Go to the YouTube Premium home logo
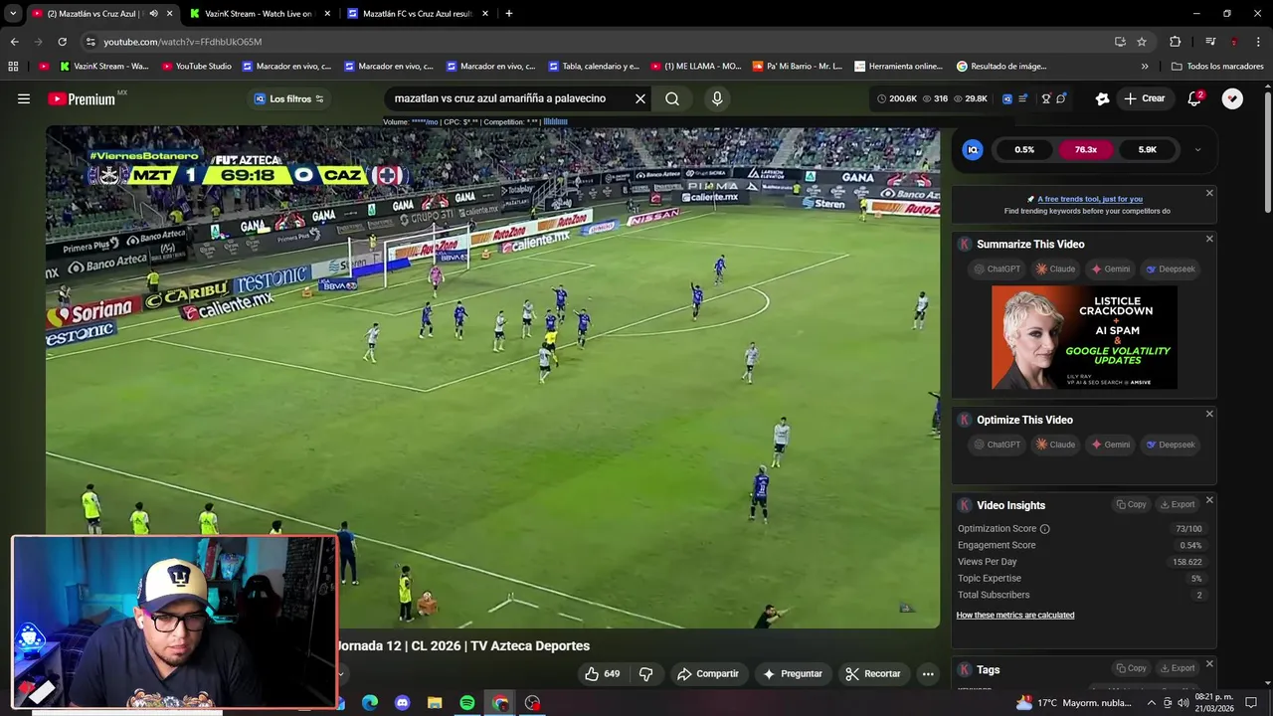The image size is (1273, 716). 82,98
